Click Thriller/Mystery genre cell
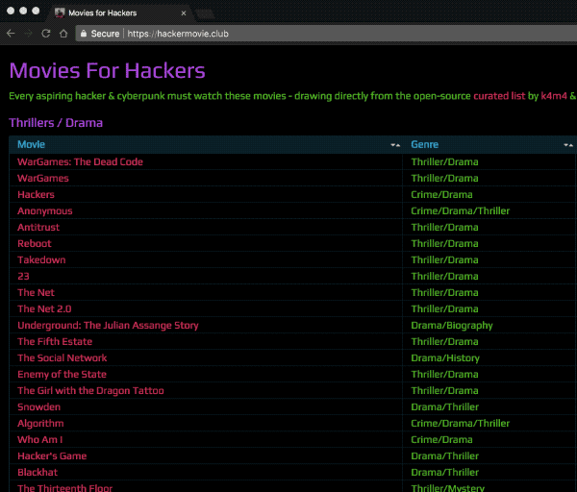The height and width of the screenshot is (492, 577). pyautogui.click(x=448, y=488)
